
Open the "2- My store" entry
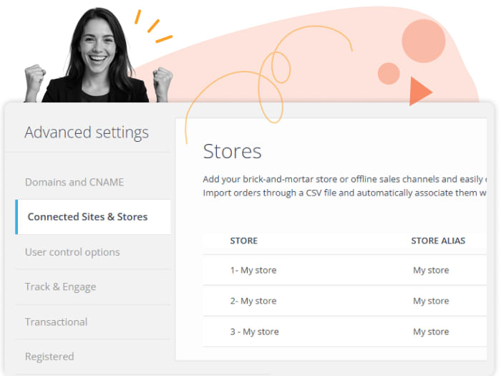[253, 301]
